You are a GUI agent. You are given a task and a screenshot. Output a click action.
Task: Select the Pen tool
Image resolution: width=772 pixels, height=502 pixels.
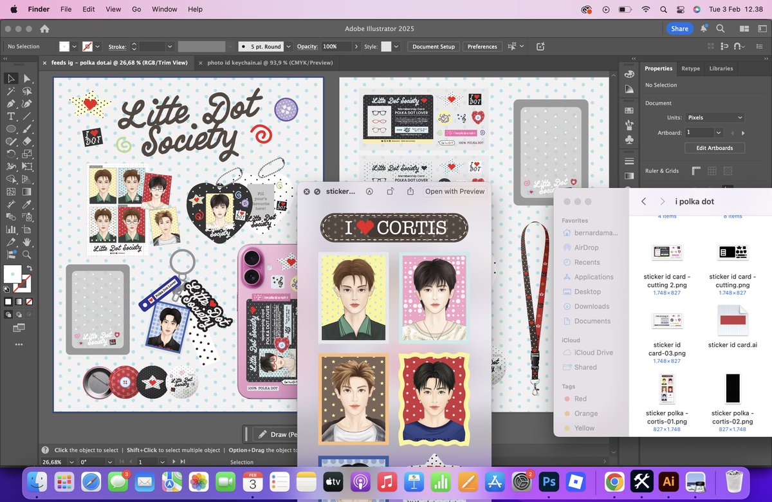tap(11, 104)
